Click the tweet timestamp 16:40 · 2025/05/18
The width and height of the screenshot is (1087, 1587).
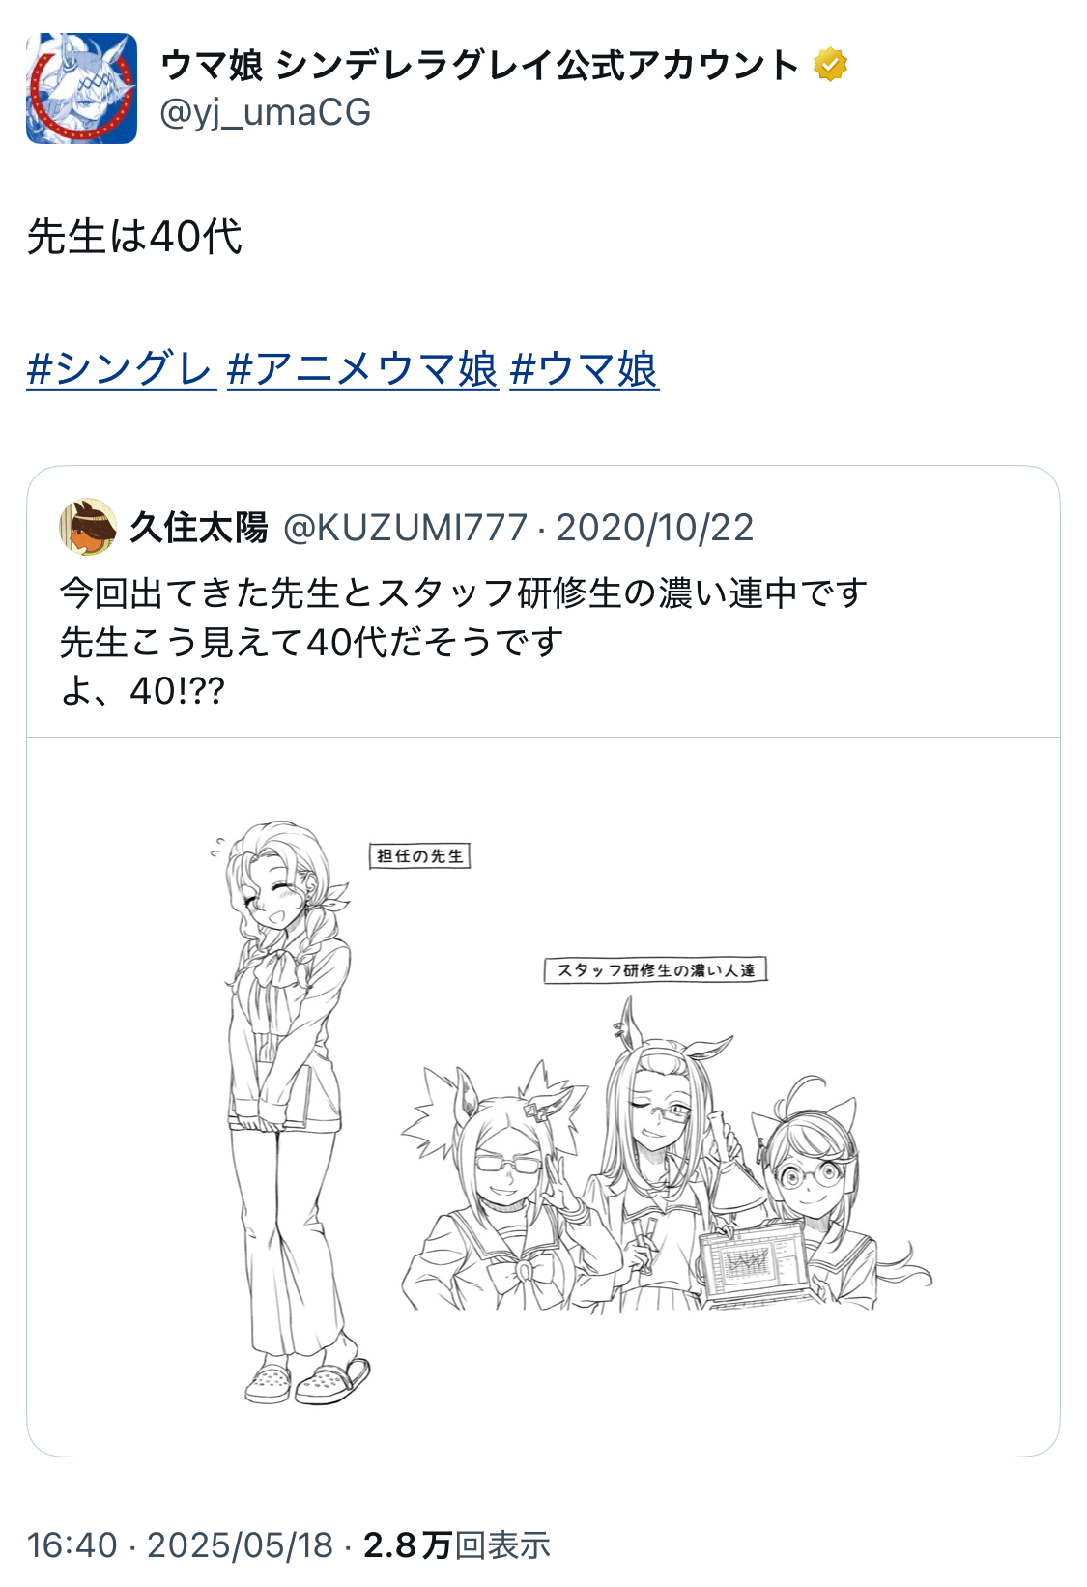(x=181, y=1545)
